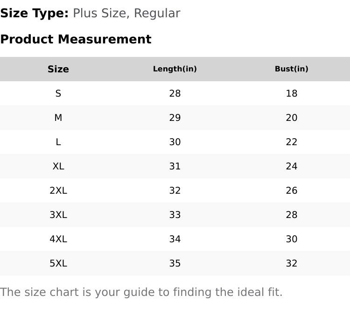This screenshot has height=309, width=350.
Task: Click the bust value for size S
Action: pos(292,93)
